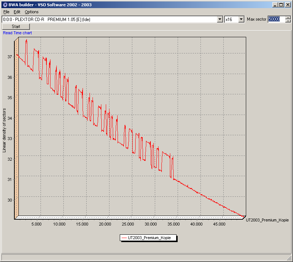
Task: Expand the x16 read speed dropdown arrow
Action: click(241, 19)
